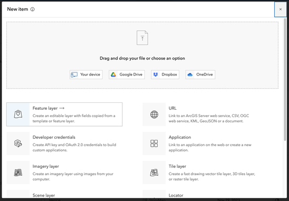Click the Feature layer map pin icon
This screenshot has width=289, height=201.
[x=18, y=114]
